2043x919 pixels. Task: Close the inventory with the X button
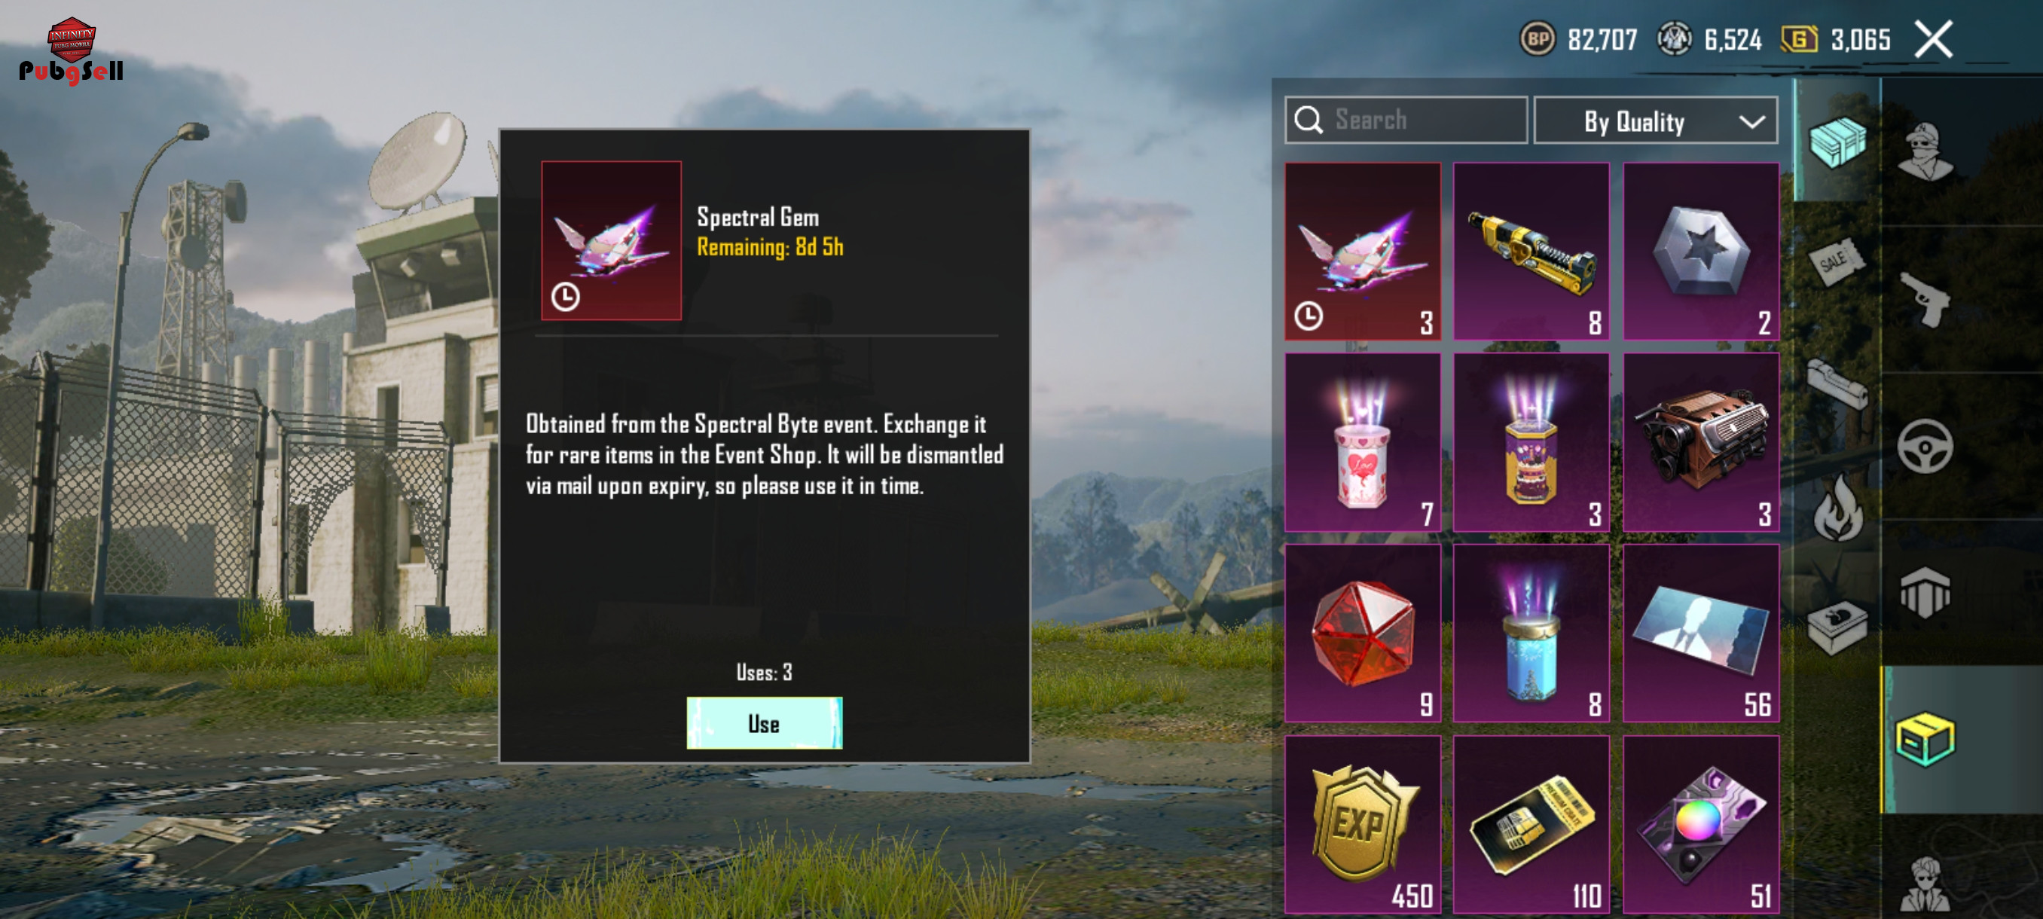pos(1933,39)
